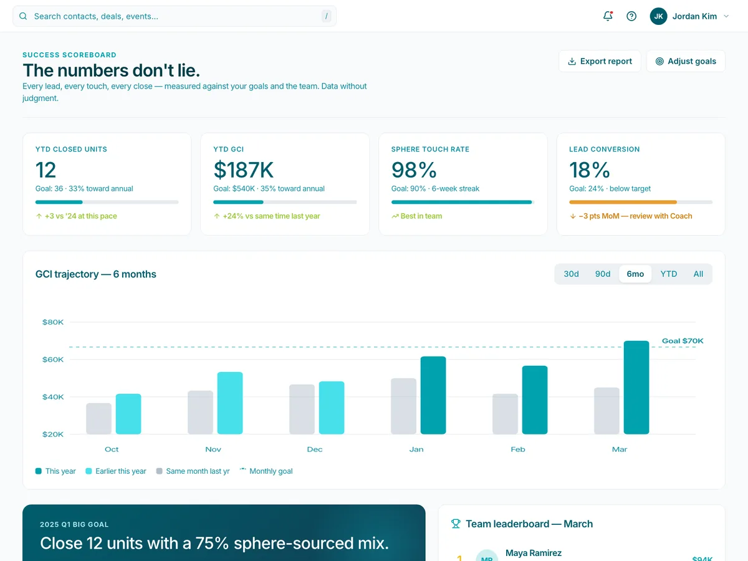
Task: Click the up arrow beside +24% vs last year
Action: 217,216
